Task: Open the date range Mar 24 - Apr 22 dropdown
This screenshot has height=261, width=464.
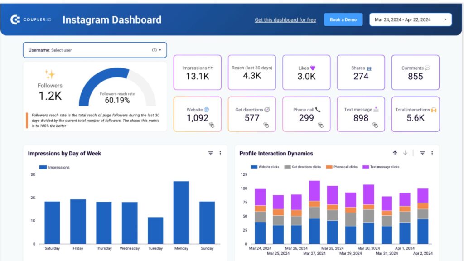Action: pos(410,19)
